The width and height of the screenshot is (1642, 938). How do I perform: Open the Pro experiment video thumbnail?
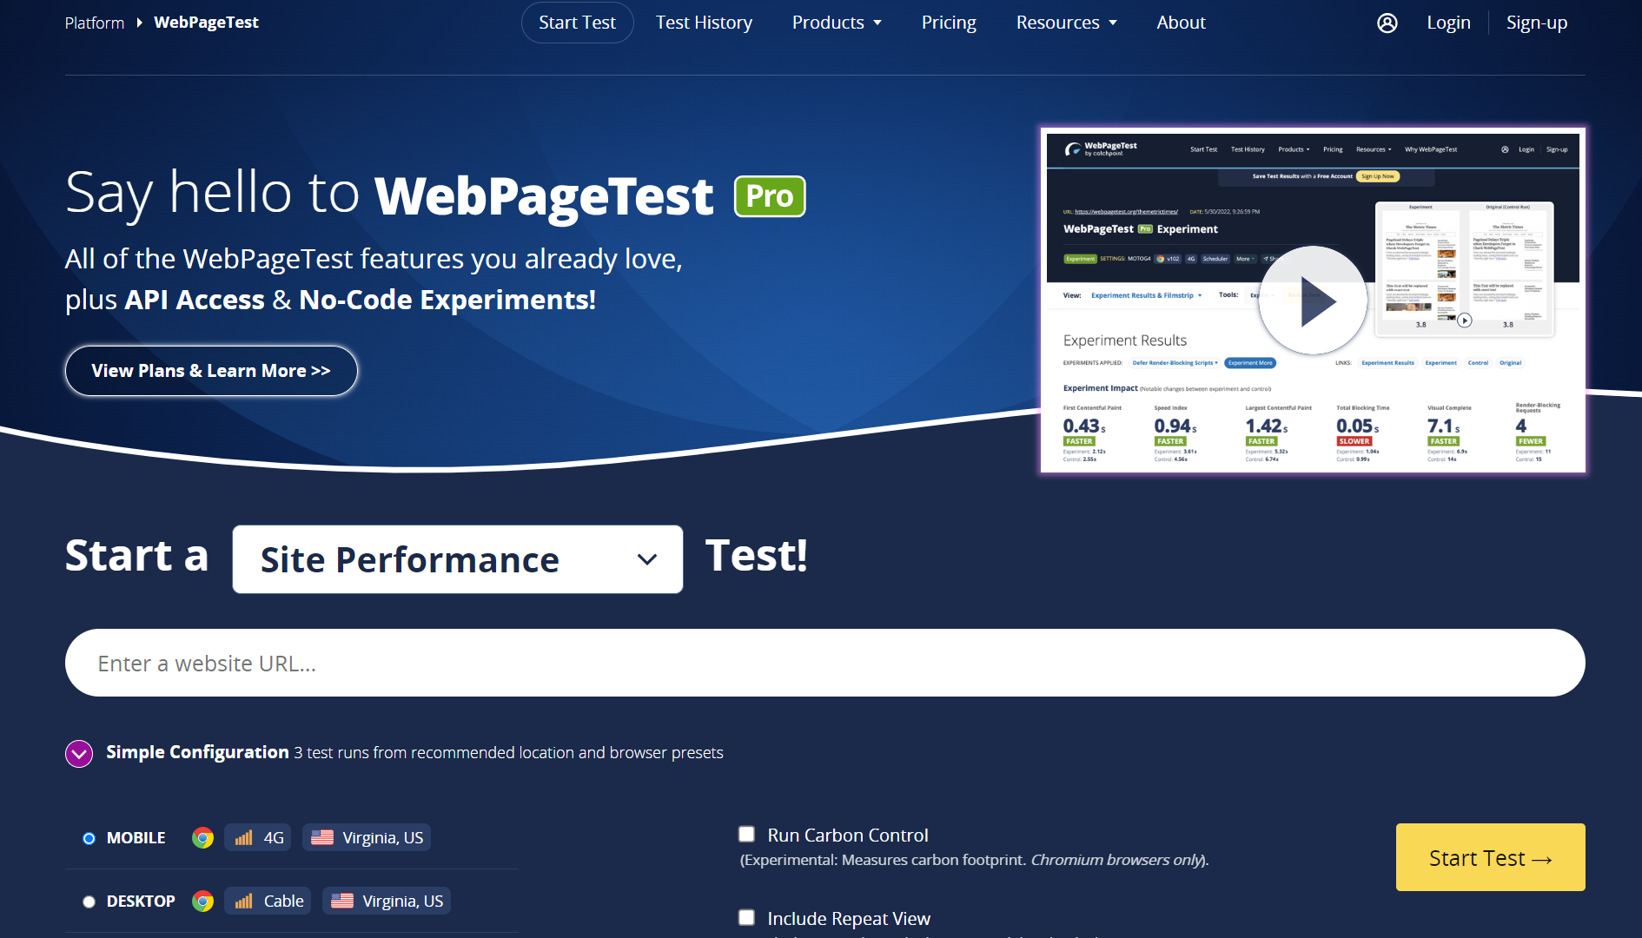(x=1313, y=301)
